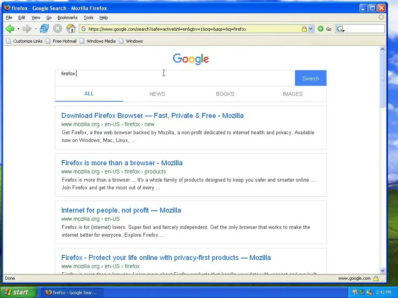This screenshot has height=298, width=398.
Task: Switch to the ALL results tab
Action: 89,94
